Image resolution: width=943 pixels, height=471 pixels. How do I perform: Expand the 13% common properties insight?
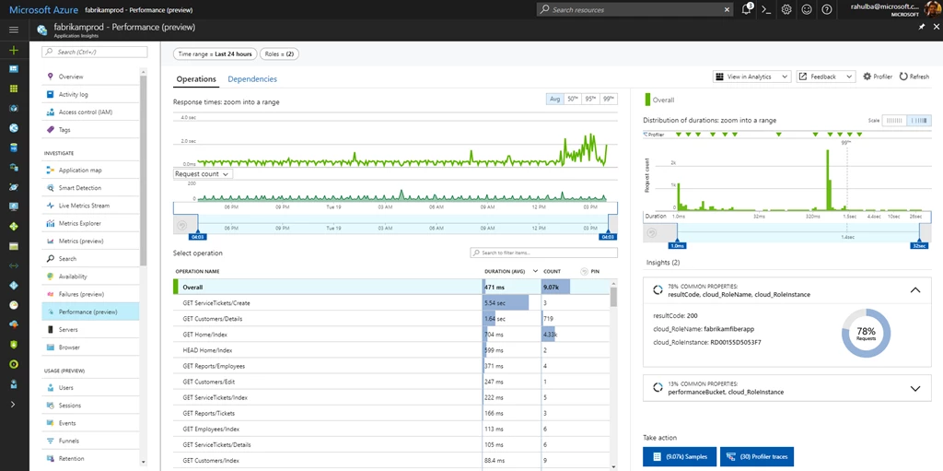coord(914,388)
